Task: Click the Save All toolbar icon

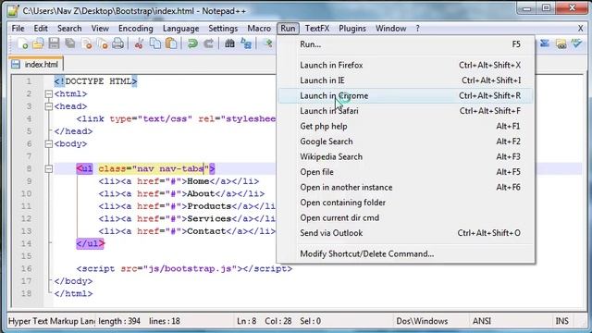Action: tap(70, 43)
